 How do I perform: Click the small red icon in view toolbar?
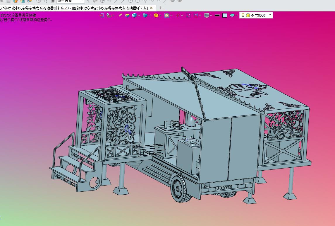178,16
